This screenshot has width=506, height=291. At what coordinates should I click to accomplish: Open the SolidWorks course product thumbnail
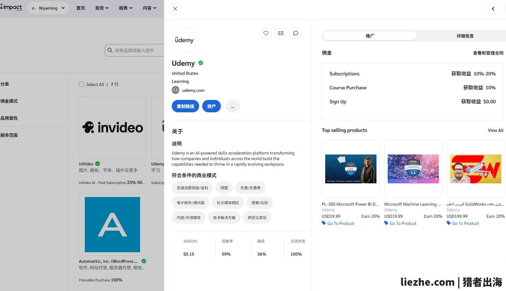coord(476,169)
